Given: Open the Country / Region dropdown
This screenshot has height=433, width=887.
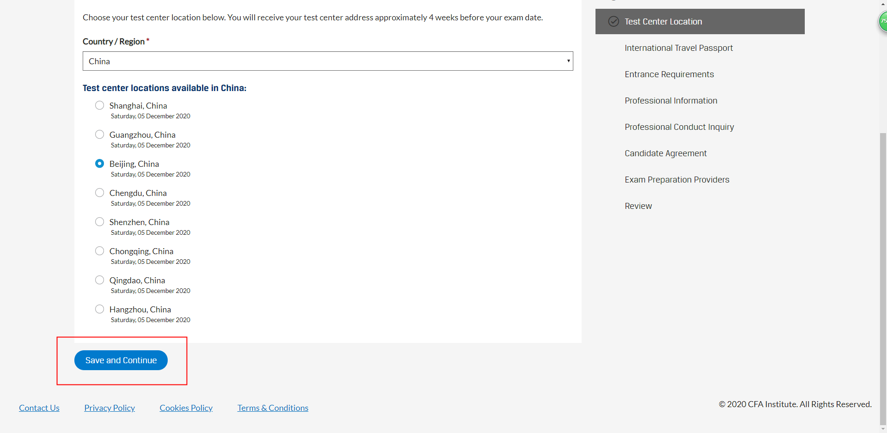Looking at the screenshot, I should click(328, 61).
